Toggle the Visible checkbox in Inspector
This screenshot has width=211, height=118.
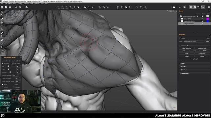click(x=180, y=38)
